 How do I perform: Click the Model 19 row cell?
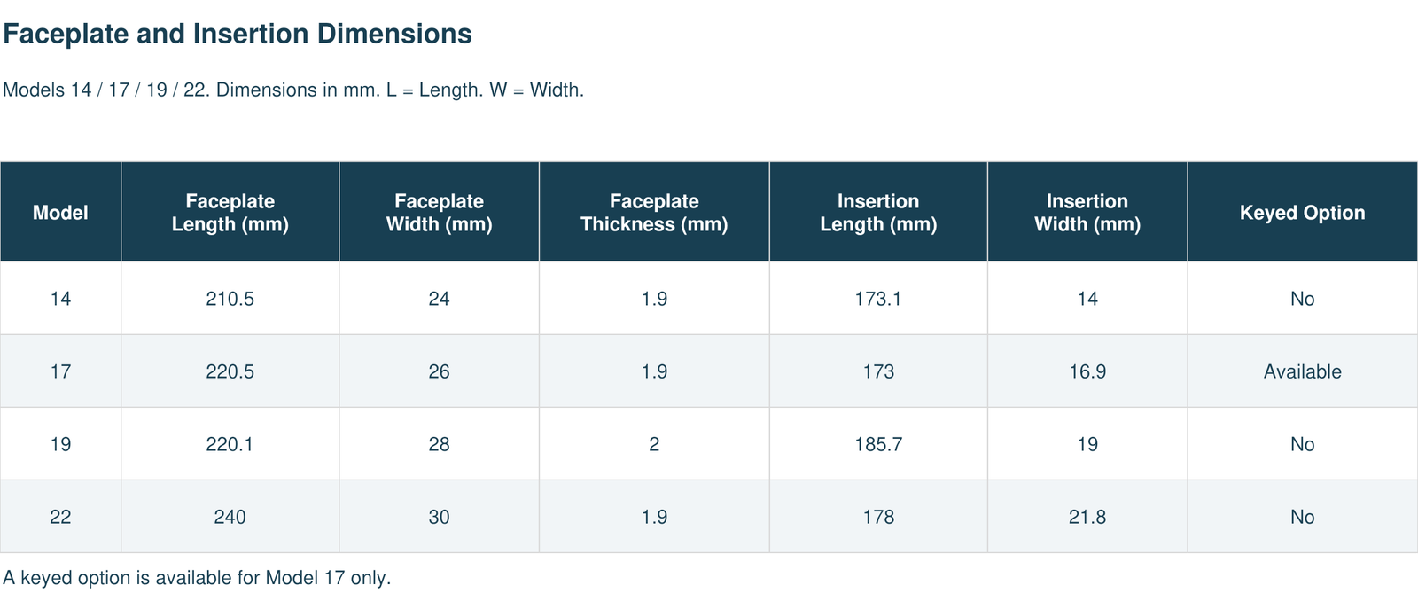point(60,444)
